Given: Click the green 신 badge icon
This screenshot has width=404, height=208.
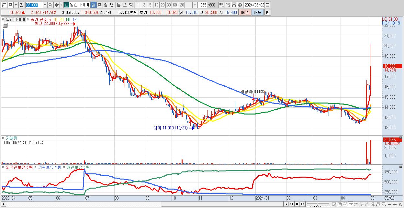Looking at the screenshot, I should click(x=66, y=5).
